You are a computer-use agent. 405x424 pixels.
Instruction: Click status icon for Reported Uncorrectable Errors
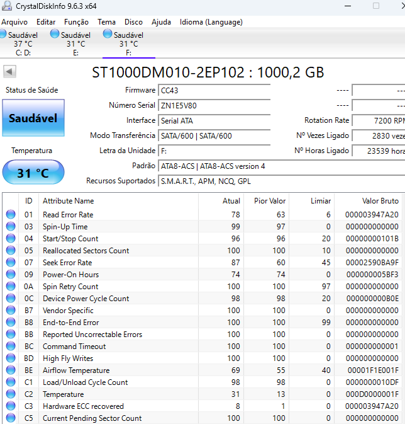point(11,334)
